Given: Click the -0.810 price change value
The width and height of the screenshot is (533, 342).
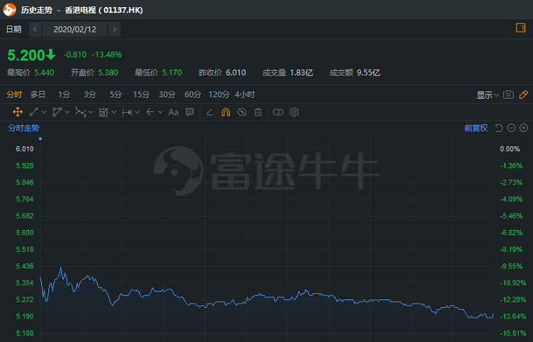Looking at the screenshot, I should click(75, 55).
